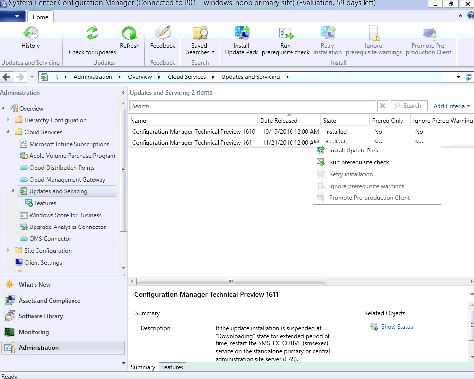Select Microsoft Intune Subscriptions node
Viewport: 474px width, 379px height.
point(69,144)
